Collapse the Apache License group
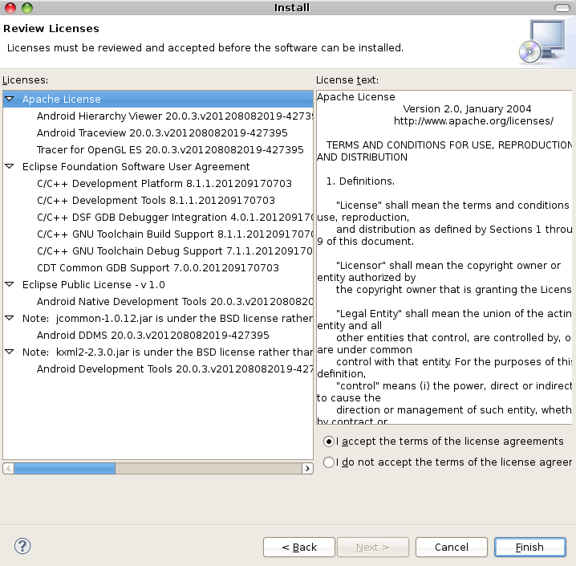 point(10,99)
